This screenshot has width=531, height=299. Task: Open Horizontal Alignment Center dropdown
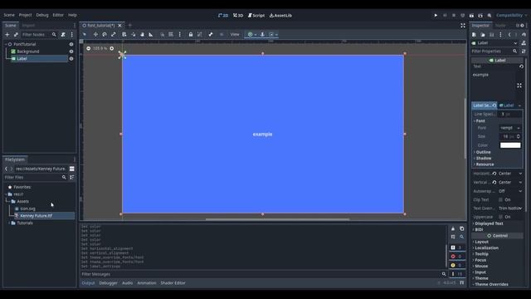(510, 174)
